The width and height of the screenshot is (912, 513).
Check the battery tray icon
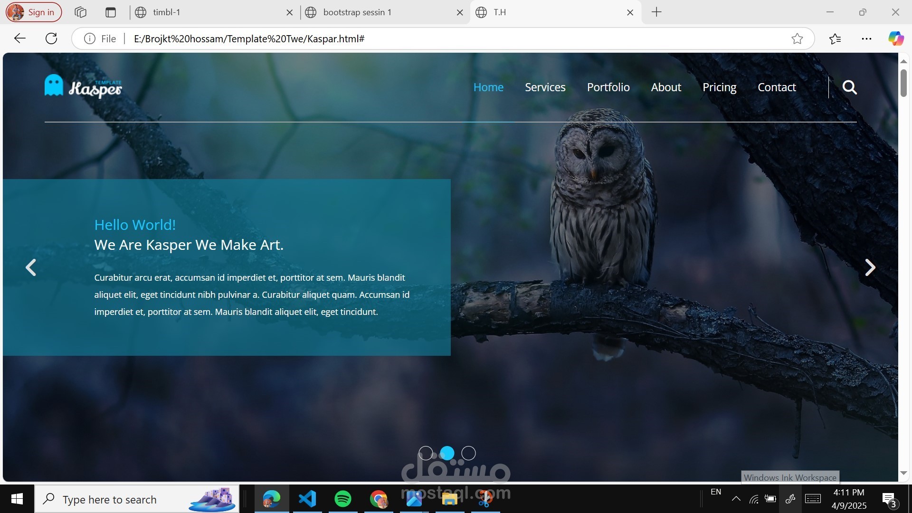point(770,499)
